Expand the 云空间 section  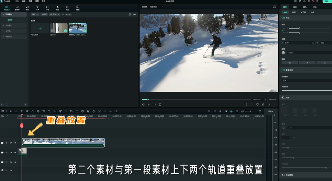coord(3,31)
